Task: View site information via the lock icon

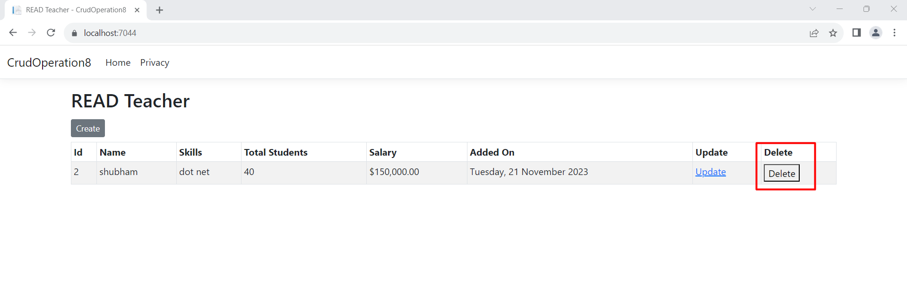Action: point(74,33)
